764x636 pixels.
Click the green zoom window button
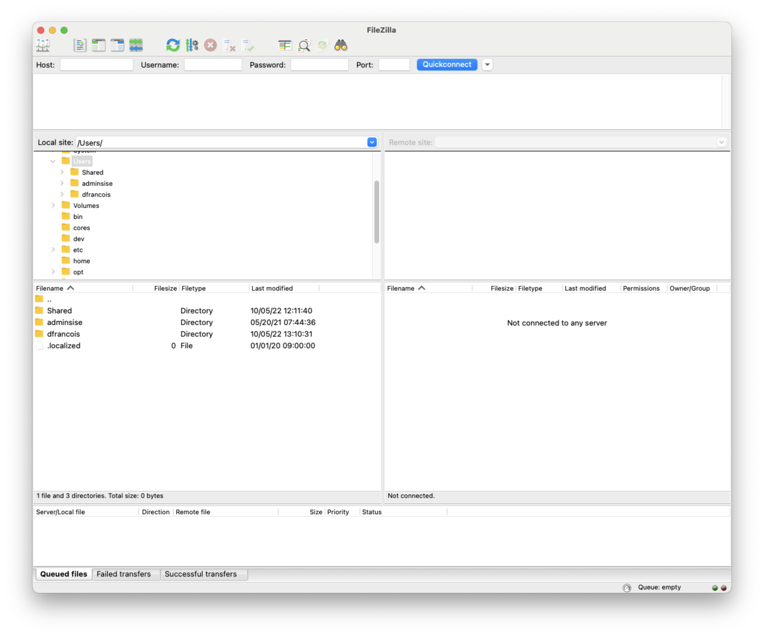click(x=64, y=30)
